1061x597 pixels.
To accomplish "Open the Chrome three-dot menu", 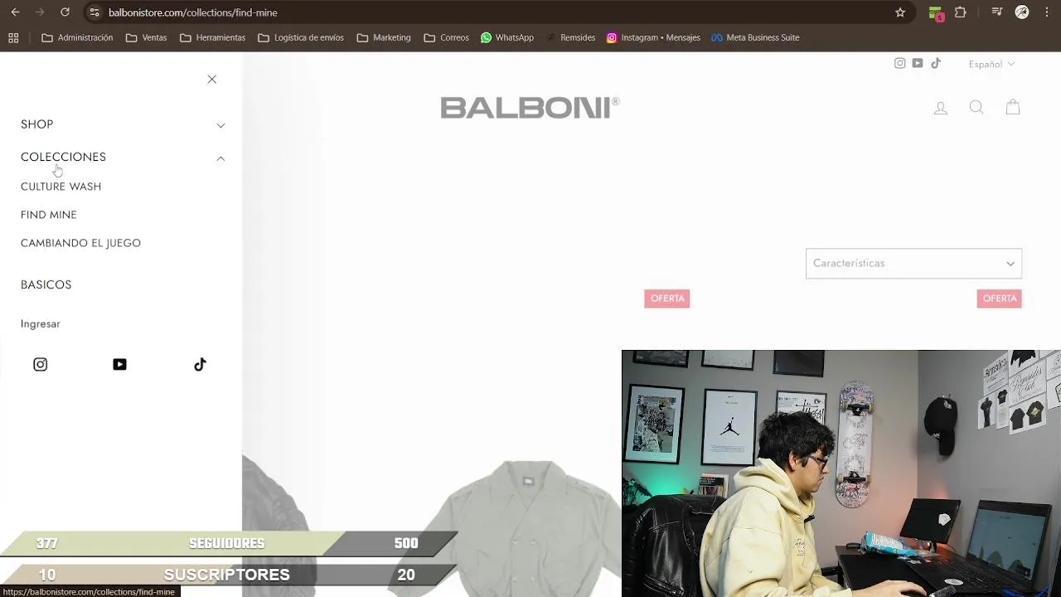I will pos(1046,12).
